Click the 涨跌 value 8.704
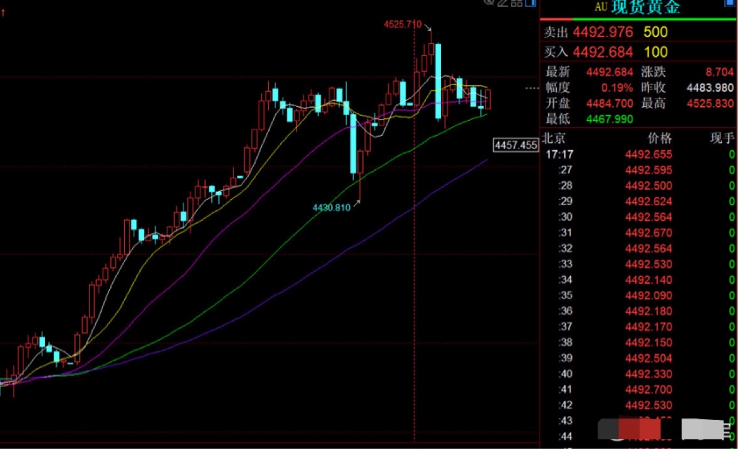 point(719,72)
